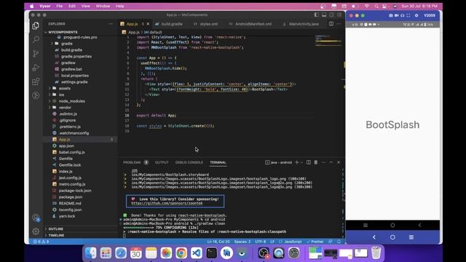The height and width of the screenshot is (262, 466).
Task: Launch Google Chrome from the Dock
Action: [x=181, y=253]
